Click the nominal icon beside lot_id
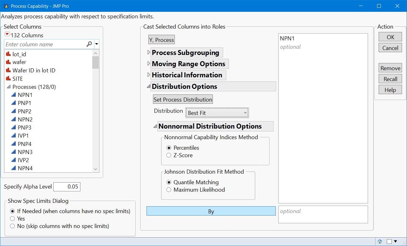 pos(8,54)
